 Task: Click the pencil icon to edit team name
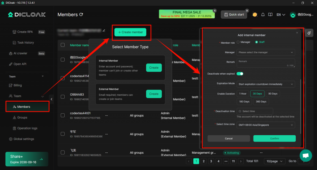104,31
